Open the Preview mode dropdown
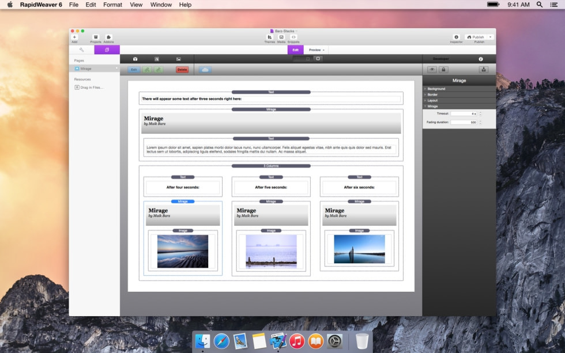 click(x=317, y=50)
